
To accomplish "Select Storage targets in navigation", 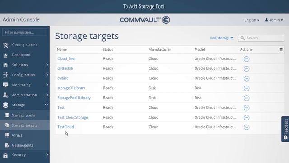I will [24, 125].
